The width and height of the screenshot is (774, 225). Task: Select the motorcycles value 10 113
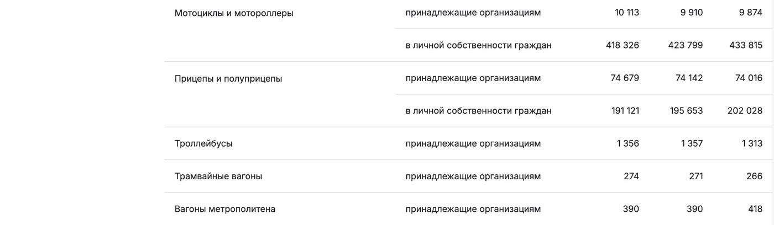click(x=627, y=12)
